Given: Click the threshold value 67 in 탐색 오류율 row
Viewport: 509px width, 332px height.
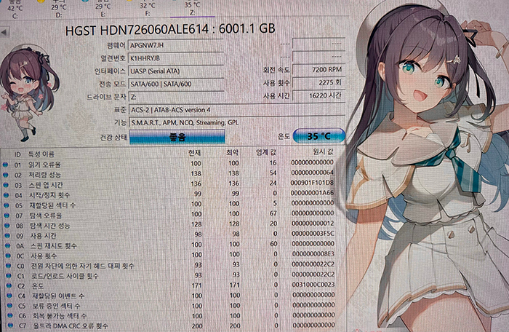Looking at the screenshot, I should click(x=273, y=213).
